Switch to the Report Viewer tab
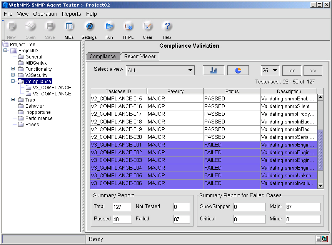The height and width of the screenshot is (245, 332). pyautogui.click(x=140, y=56)
